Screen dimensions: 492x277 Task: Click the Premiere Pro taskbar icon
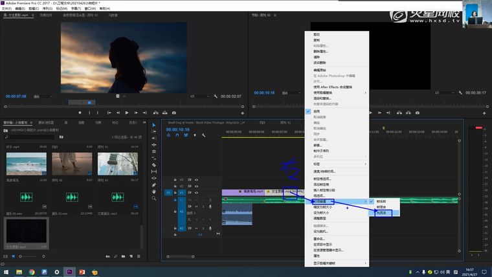[x=69, y=272]
